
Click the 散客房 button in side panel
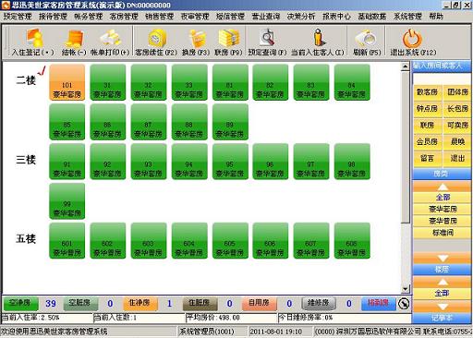pos(427,91)
